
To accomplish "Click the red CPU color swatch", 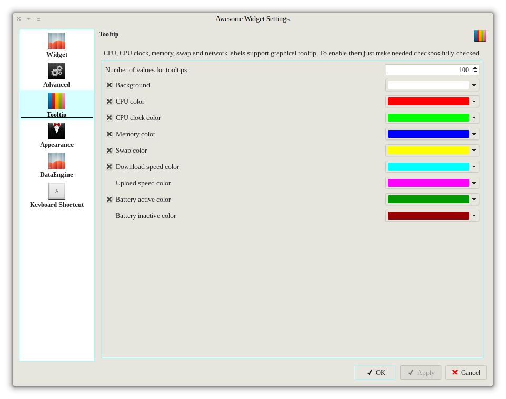I will [x=428, y=102].
